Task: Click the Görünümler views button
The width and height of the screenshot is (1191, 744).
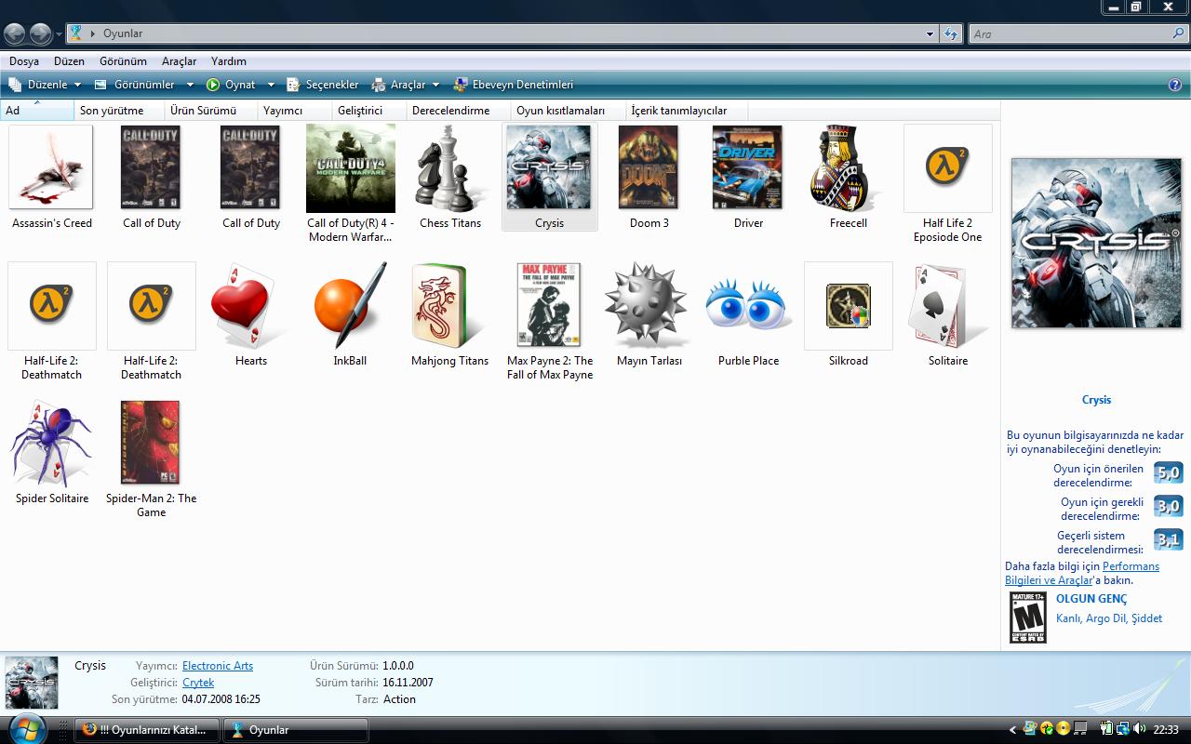Action: click(137, 85)
